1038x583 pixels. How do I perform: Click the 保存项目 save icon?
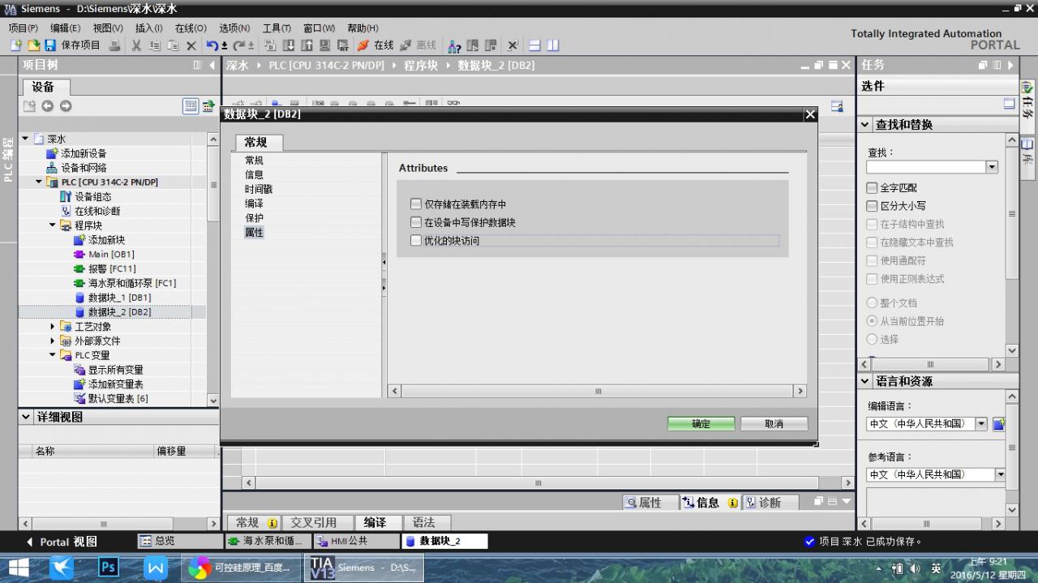50,45
